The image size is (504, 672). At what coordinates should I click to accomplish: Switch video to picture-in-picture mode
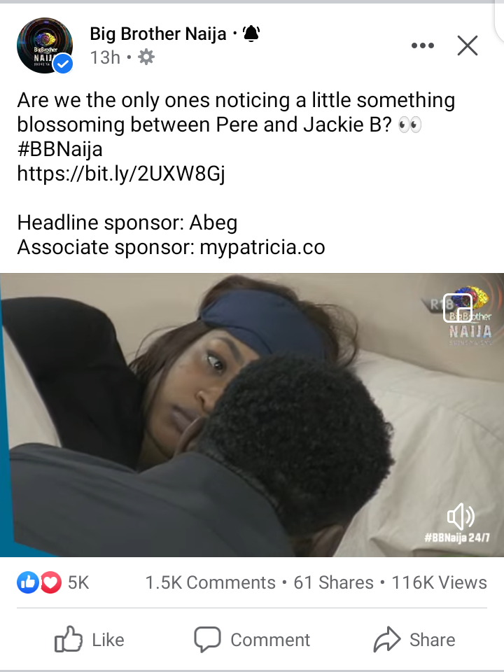pos(458,307)
